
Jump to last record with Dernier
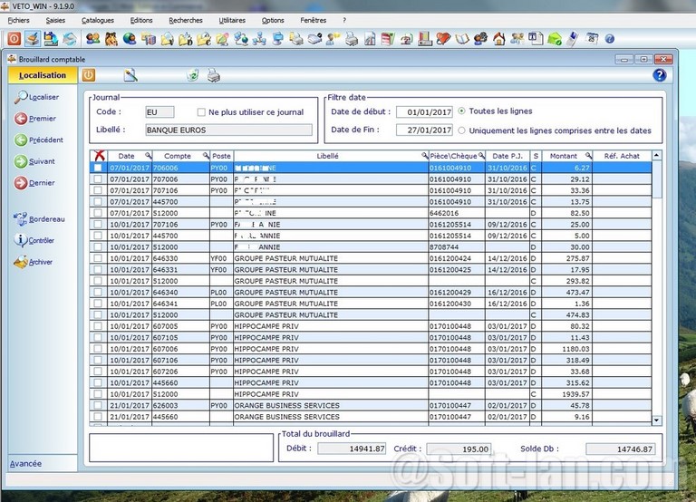pos(21,183)
